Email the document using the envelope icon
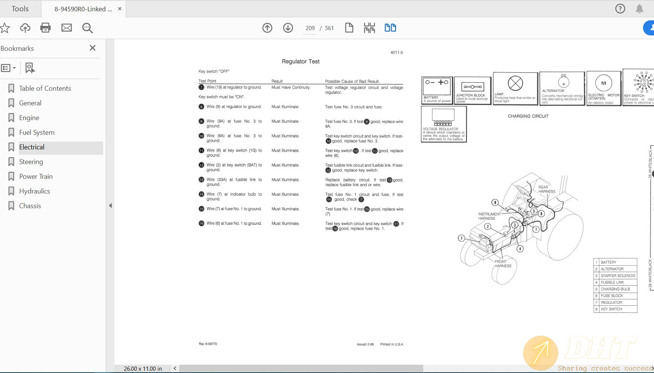654x373 pixels. 66,27
